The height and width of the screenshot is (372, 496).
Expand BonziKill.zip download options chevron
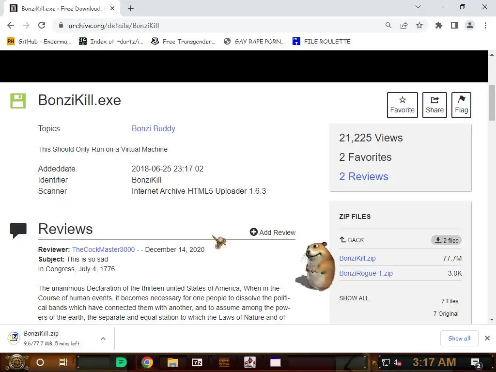click(x=103, y=339)
